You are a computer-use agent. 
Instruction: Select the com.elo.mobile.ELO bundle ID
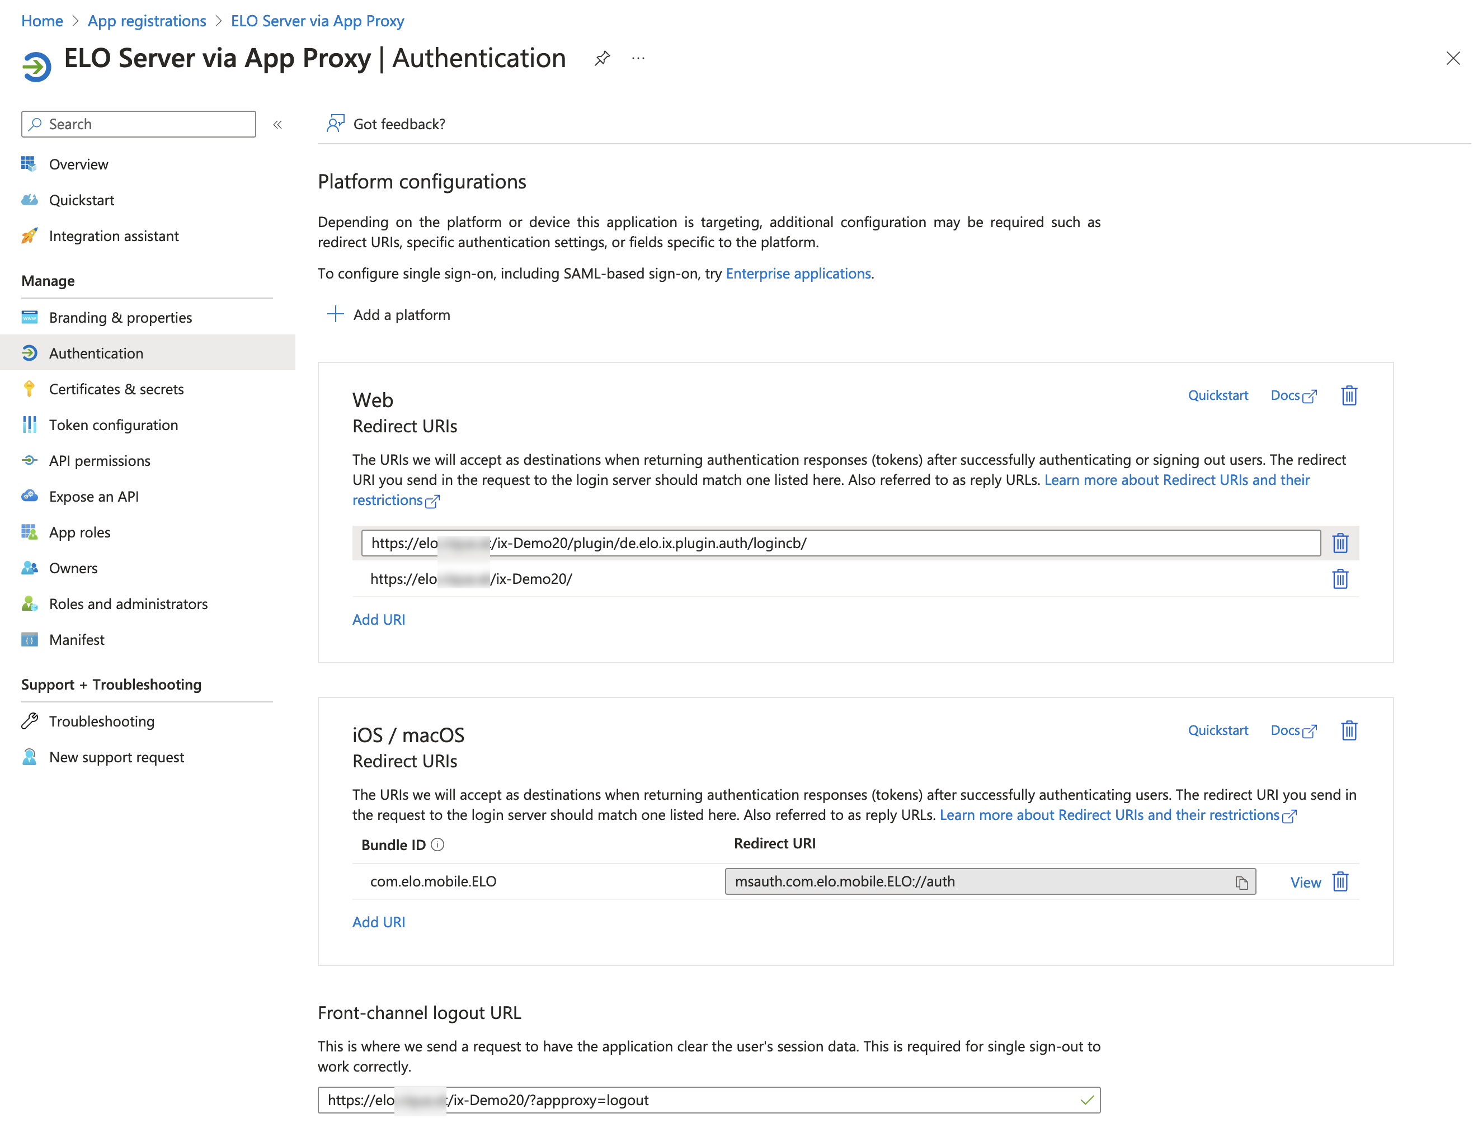click(433, 881)
